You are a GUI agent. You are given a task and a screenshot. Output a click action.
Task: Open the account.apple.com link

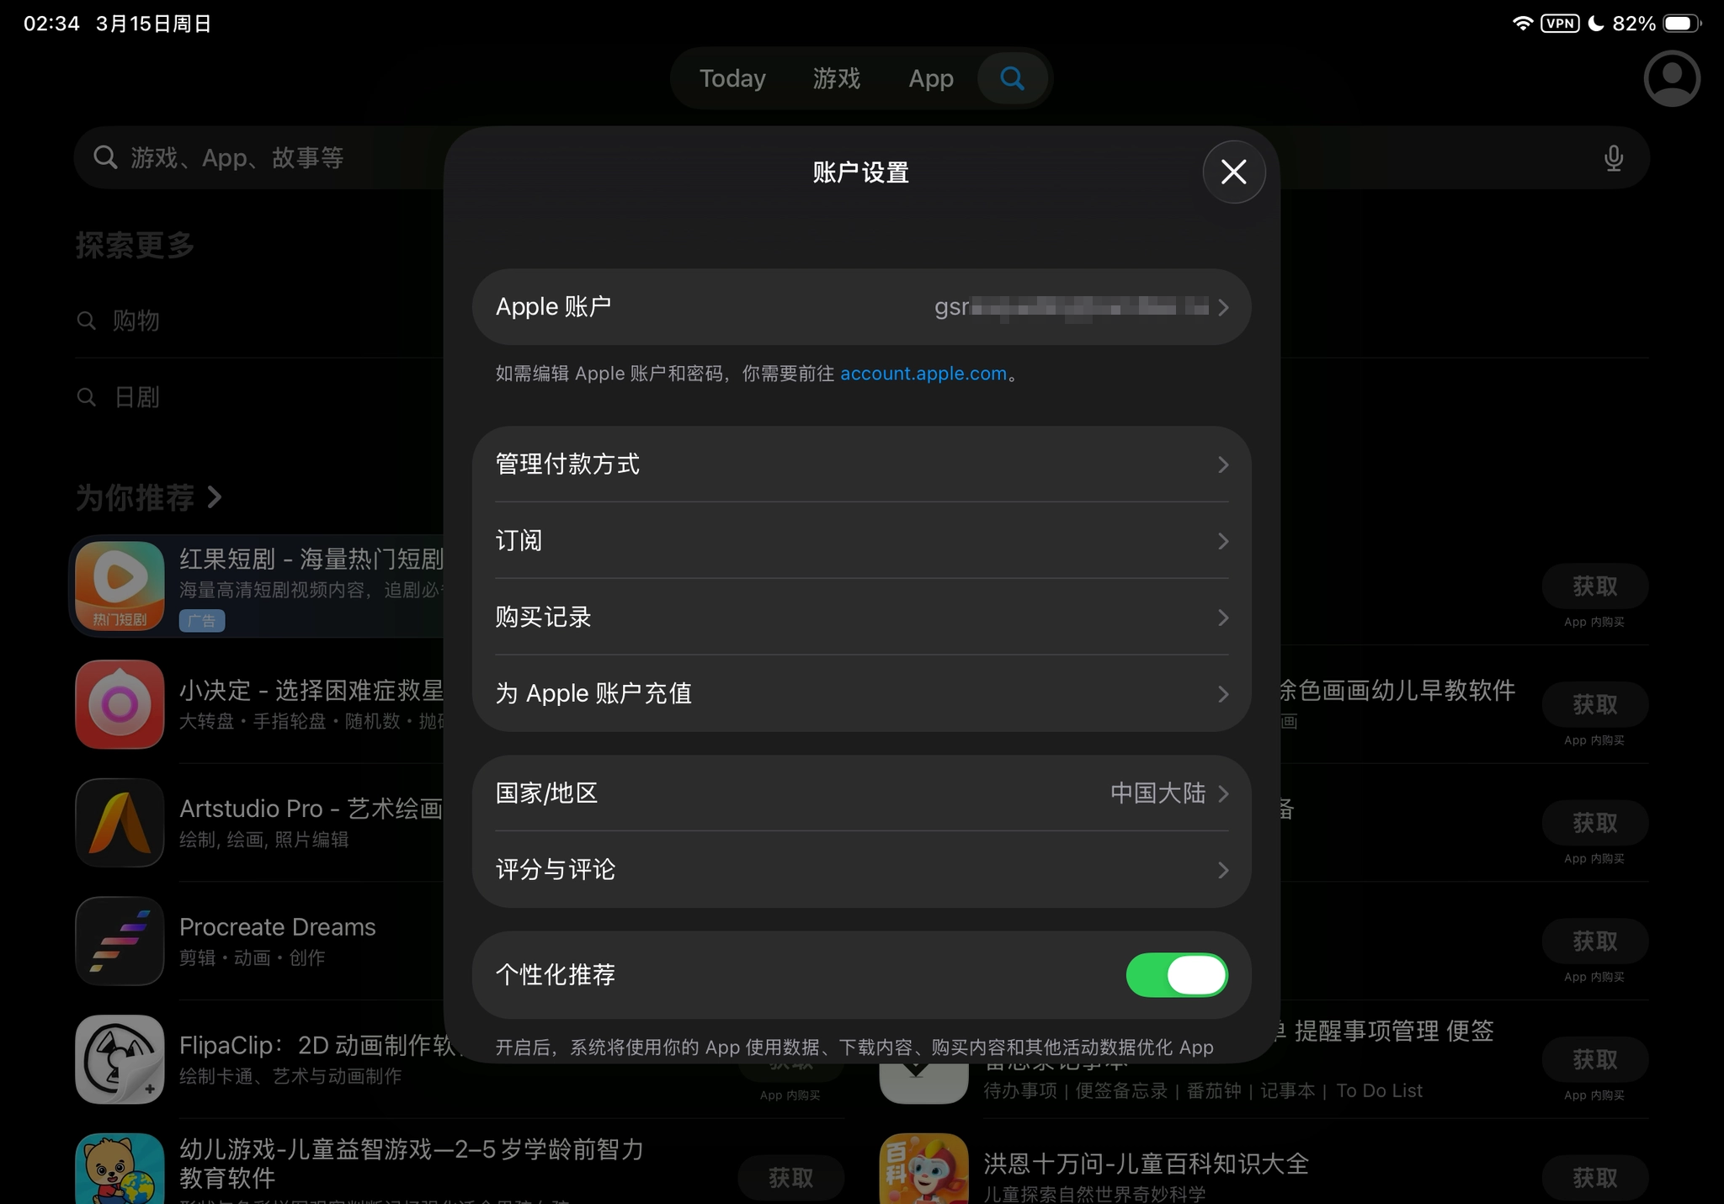pos(923,374)
